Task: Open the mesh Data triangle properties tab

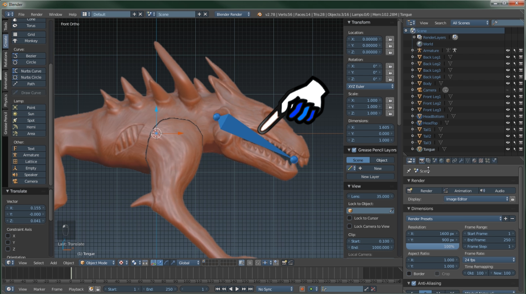Action: pos(468,161)
